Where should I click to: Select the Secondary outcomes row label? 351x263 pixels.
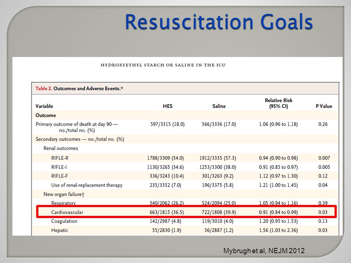(80, 139)
